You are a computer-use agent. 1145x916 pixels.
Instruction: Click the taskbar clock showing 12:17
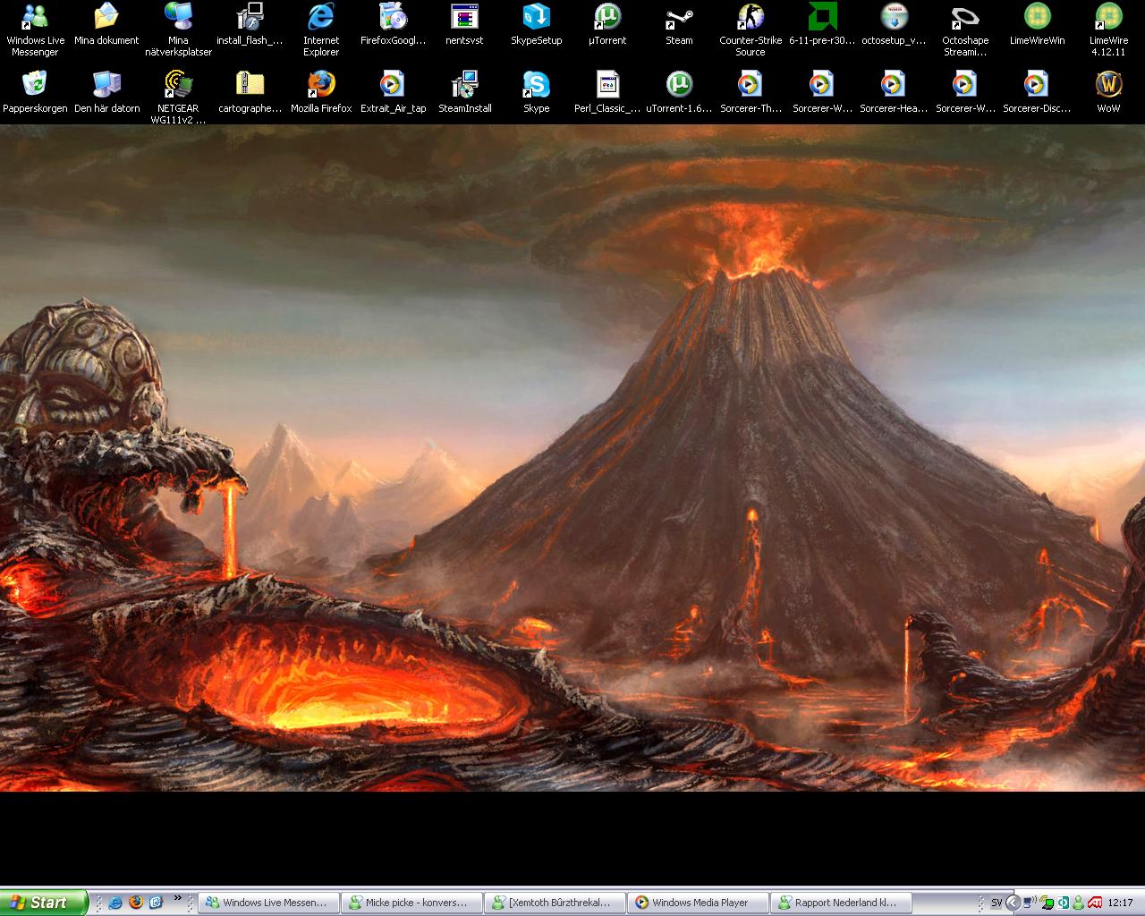(x=1120, y=903)
